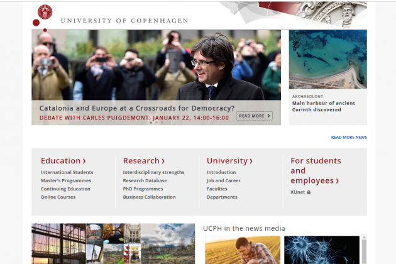Viewport: 396px width, 264px height.
Task: Go to International Students page
Action: tap(67, 172)
